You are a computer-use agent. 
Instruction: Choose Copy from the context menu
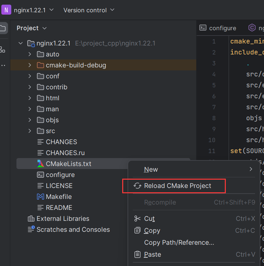(194, 231)
